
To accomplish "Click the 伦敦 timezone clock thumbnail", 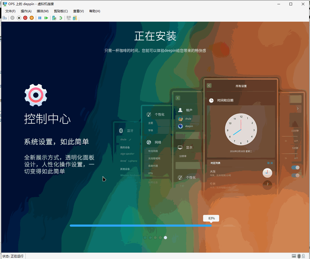I will pyautogui.click(x=267, y=185).
